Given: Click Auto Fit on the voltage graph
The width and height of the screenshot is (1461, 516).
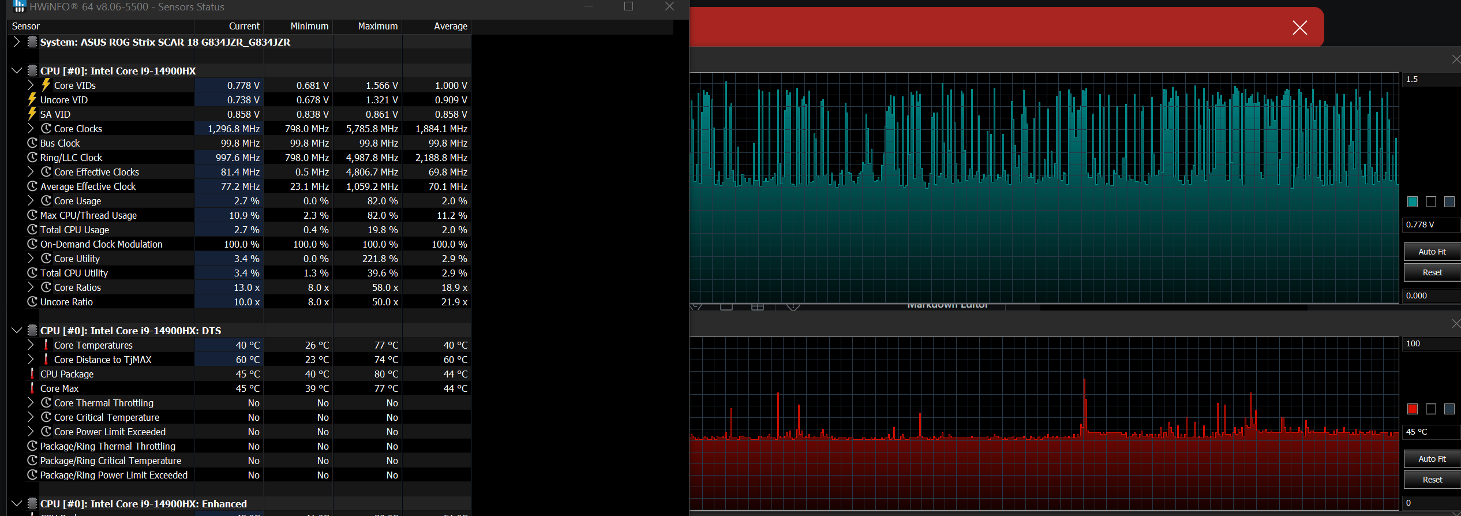Looking at the screenshot, I should coord(1432,252).
